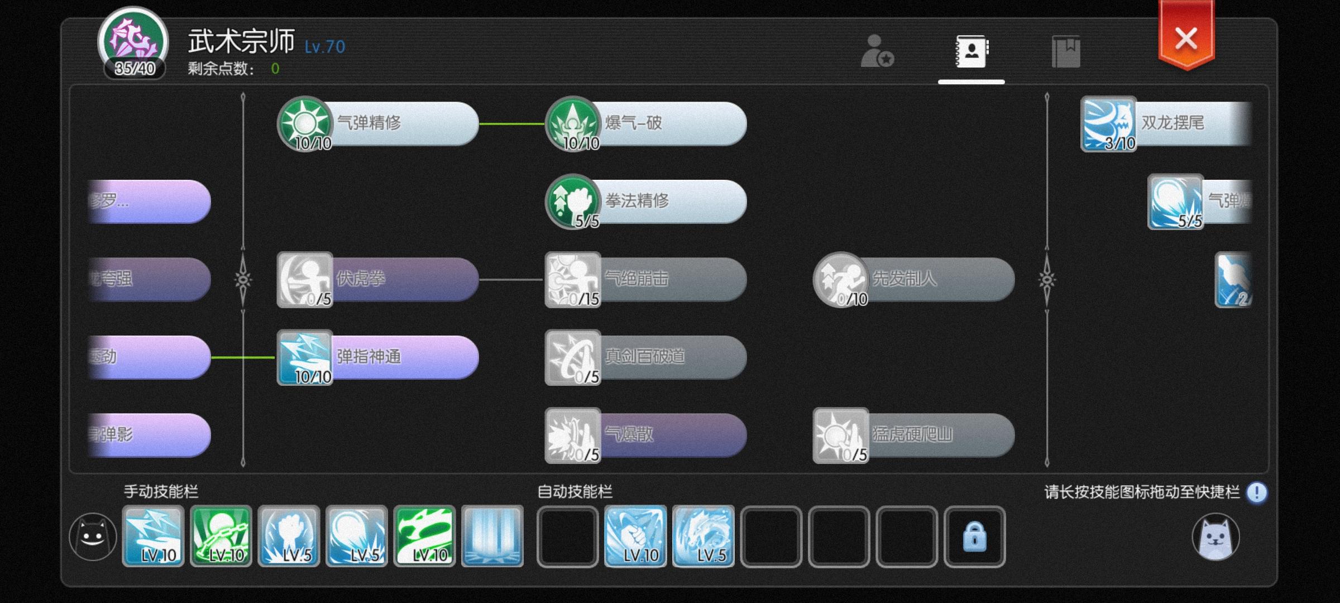Select the 先发制人 skill icon

[841, 279]
